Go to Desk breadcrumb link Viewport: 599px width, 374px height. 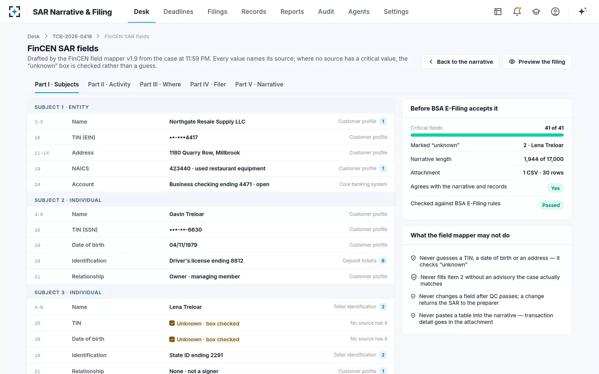click(x=34, y=37)
